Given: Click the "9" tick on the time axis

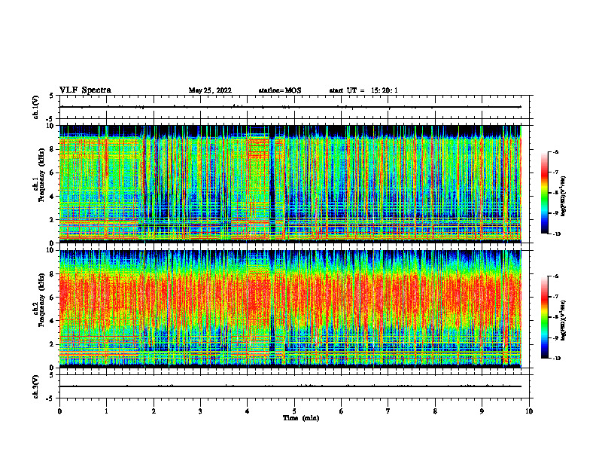Looking at the screenshot, I should [482, 411].
